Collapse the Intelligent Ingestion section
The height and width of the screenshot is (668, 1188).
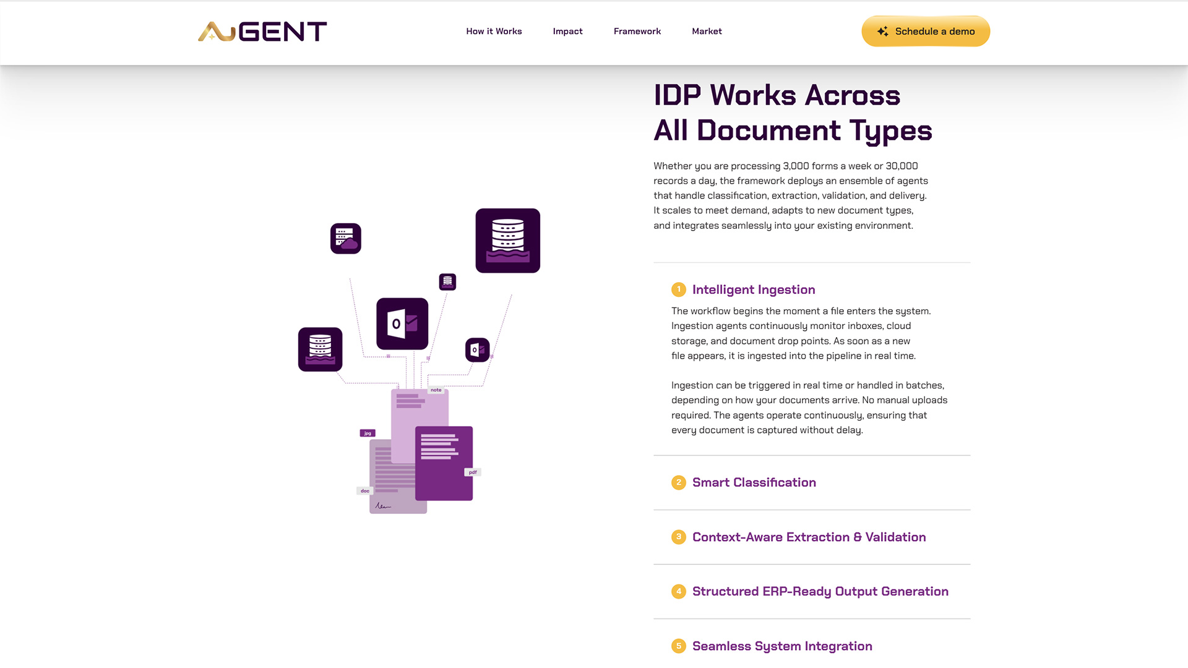[753, 289]
